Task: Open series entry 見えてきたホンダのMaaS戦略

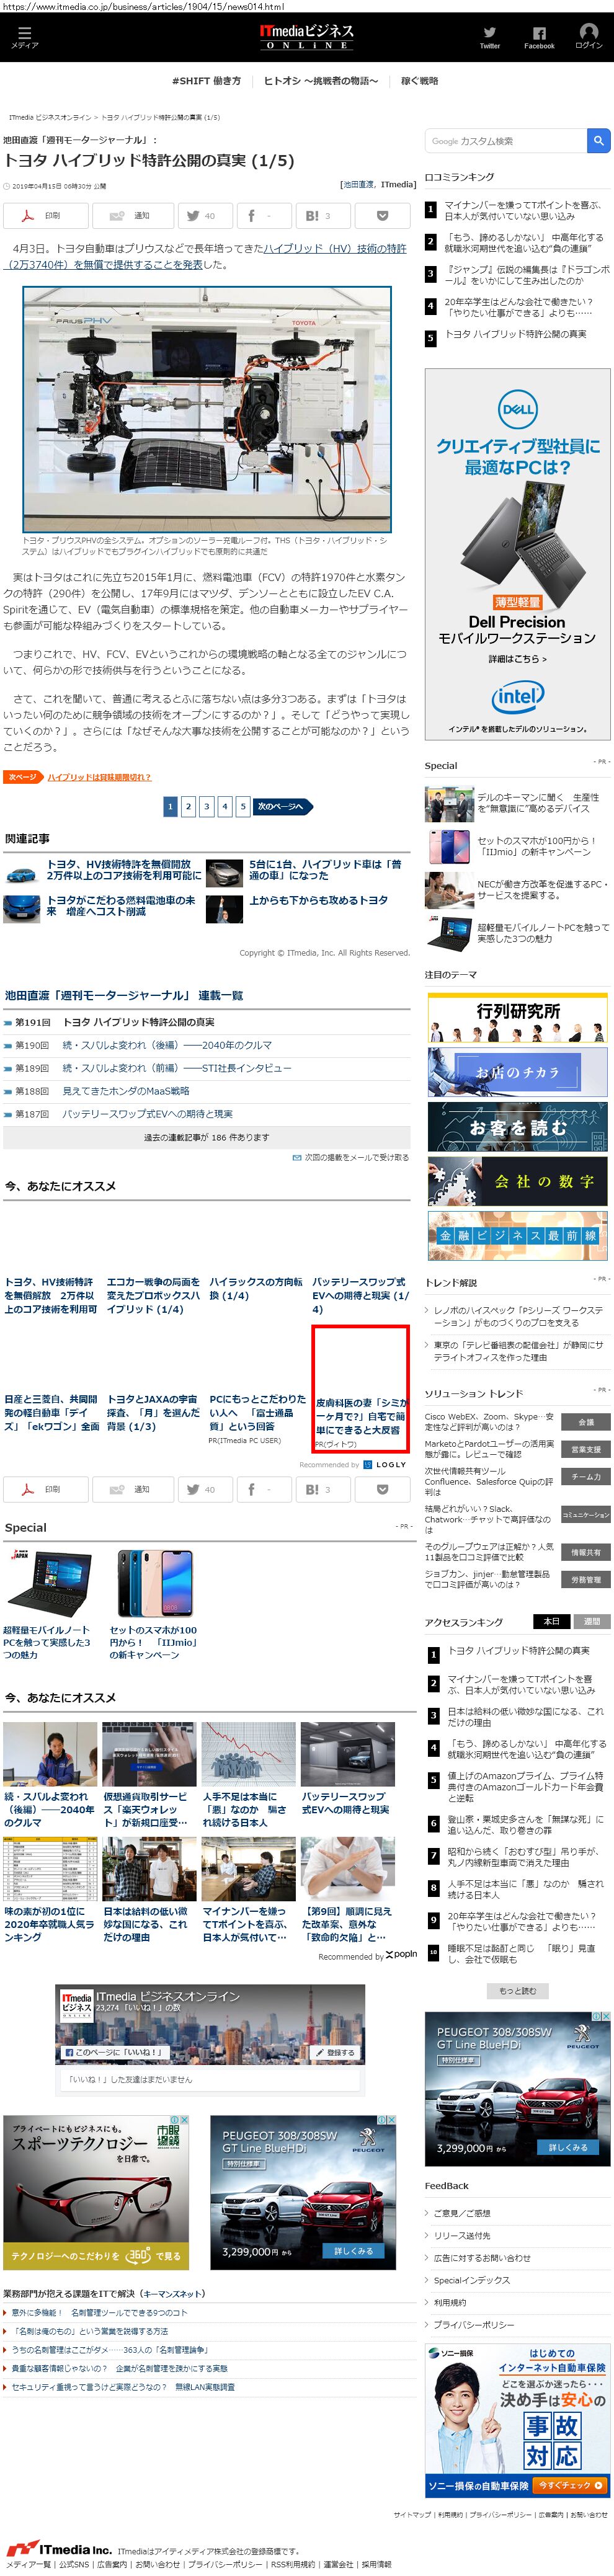Action: pyautogui.click(x=126, y=1091)
